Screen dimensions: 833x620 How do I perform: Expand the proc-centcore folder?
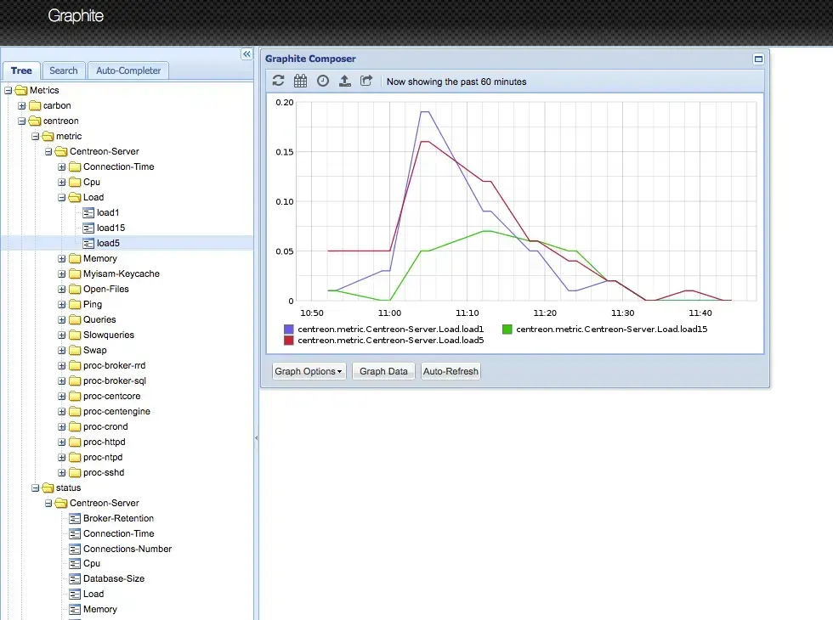61,397
